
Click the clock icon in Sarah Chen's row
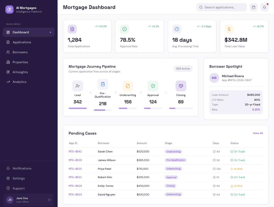[x=214, y=152]
